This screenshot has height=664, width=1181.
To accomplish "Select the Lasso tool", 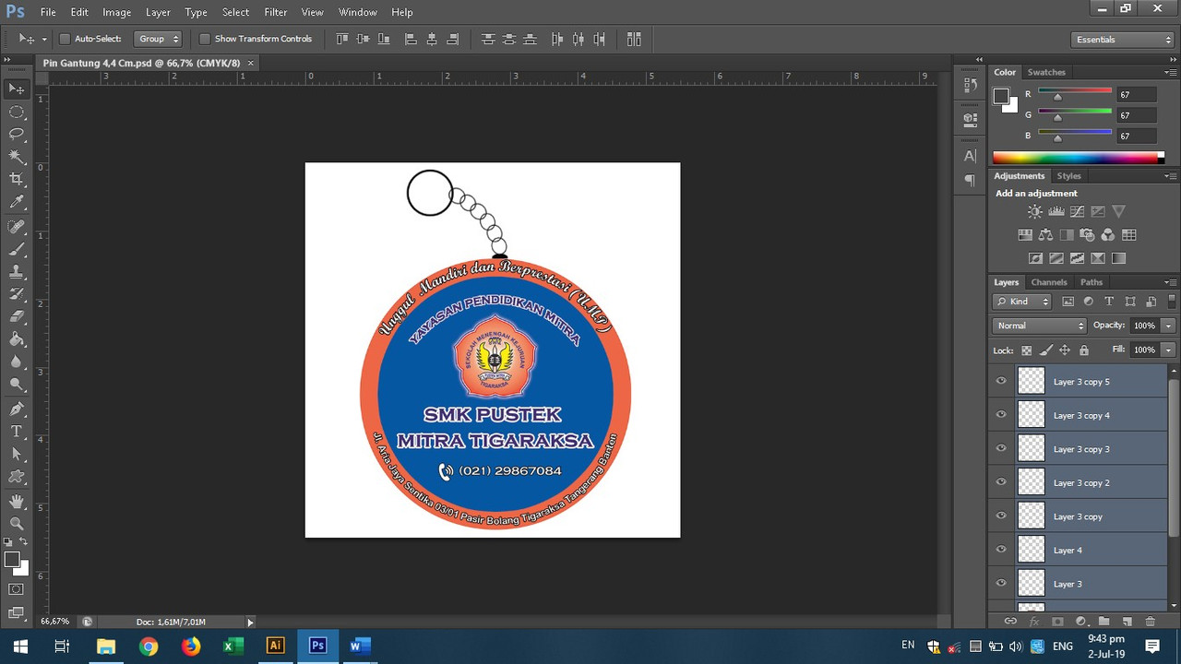I will click(x=17, y=134).
